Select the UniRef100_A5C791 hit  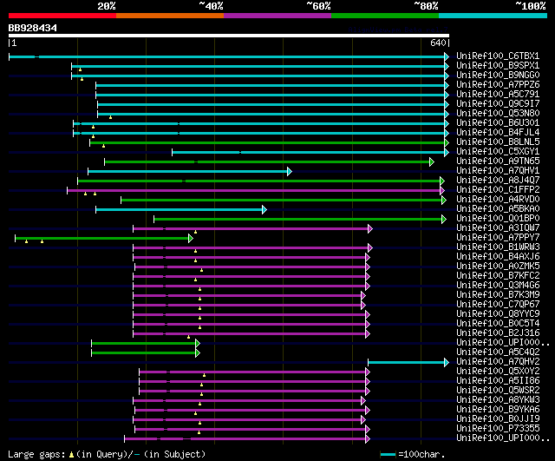pyautogui.click(x=498, y=95)
